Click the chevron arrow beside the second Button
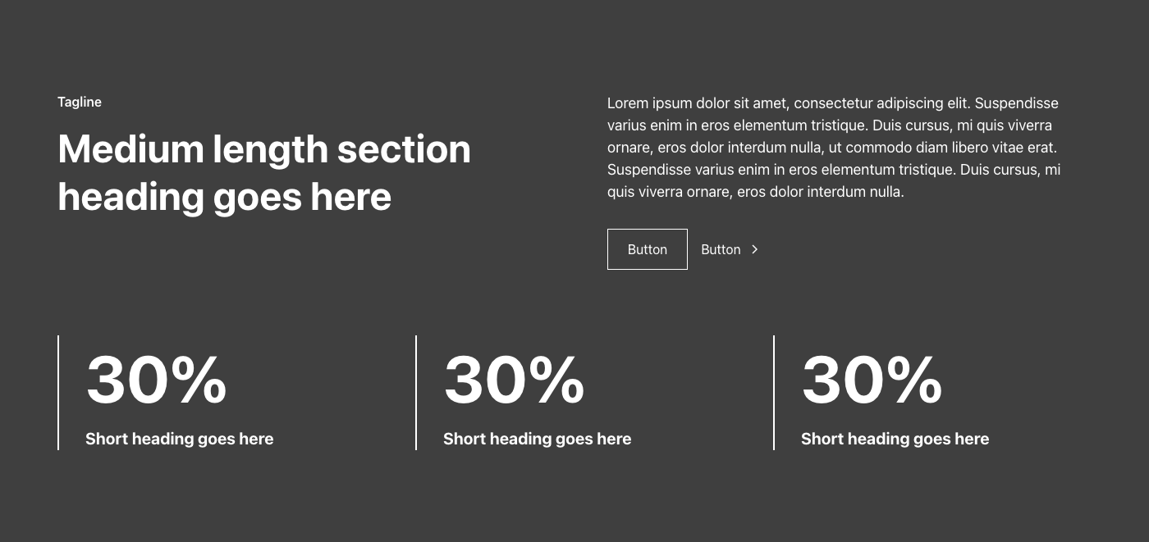 pos(754,249)
